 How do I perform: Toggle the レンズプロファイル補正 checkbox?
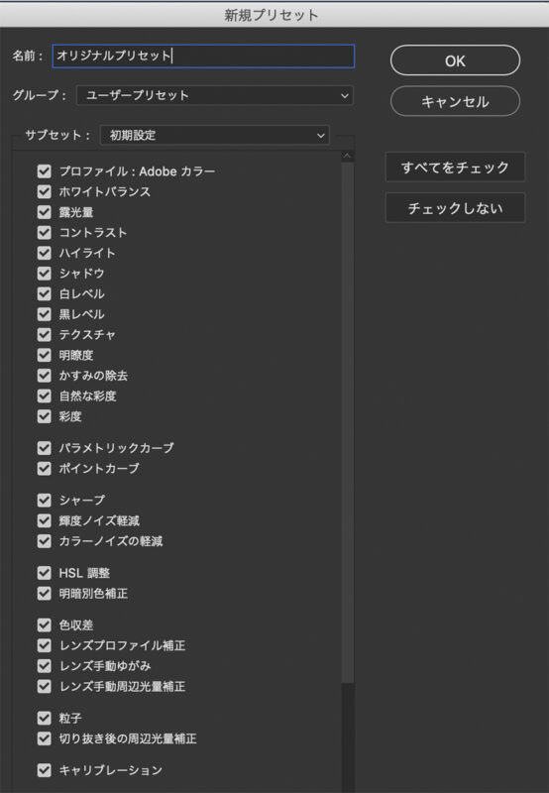[45, 645]
